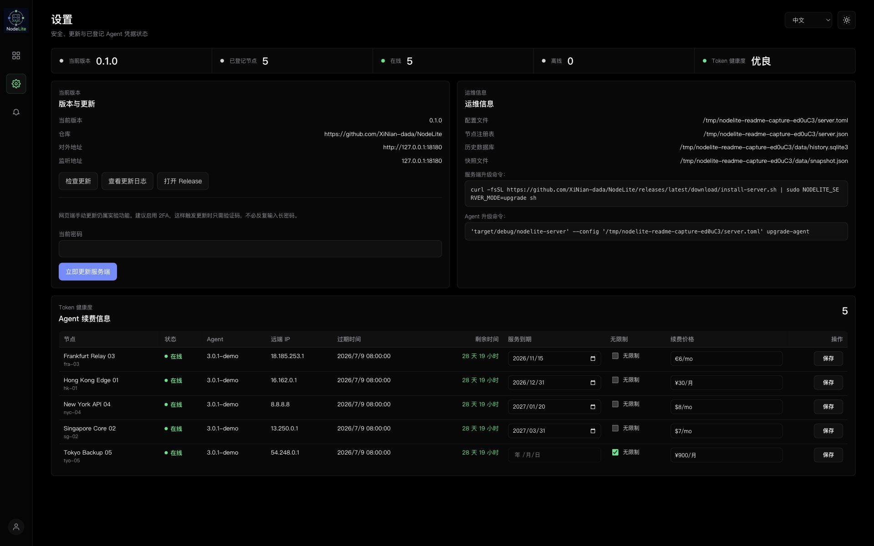Click the history.sqlite3 database path

pyautogui.click(x=763, y=147)
